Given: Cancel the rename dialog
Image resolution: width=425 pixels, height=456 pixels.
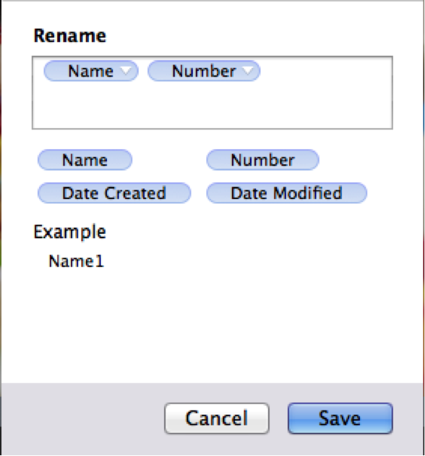Looking at the screenshot, I should pos(217,418).
